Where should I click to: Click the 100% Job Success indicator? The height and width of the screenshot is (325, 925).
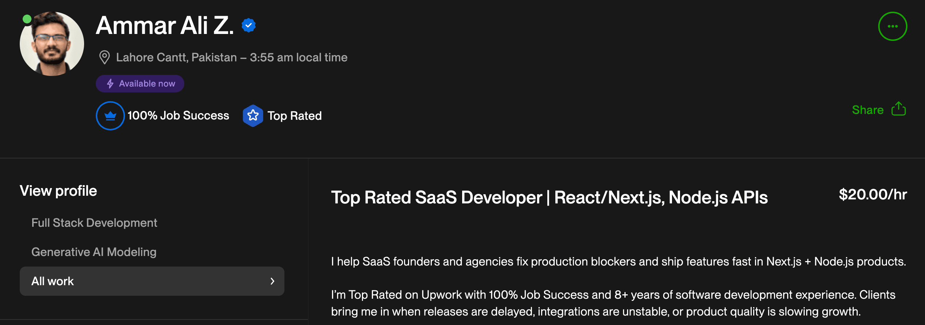click(x=178, y=115)
